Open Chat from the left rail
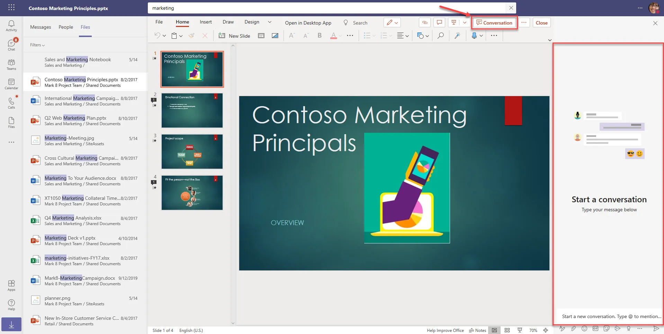The height and width of the screenshot is (334, 664). tap(11, 45)
